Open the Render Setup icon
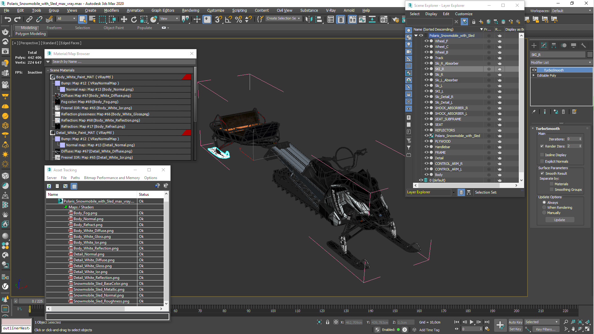The height and width of the screenshot is (334, 594). (396, 19)
